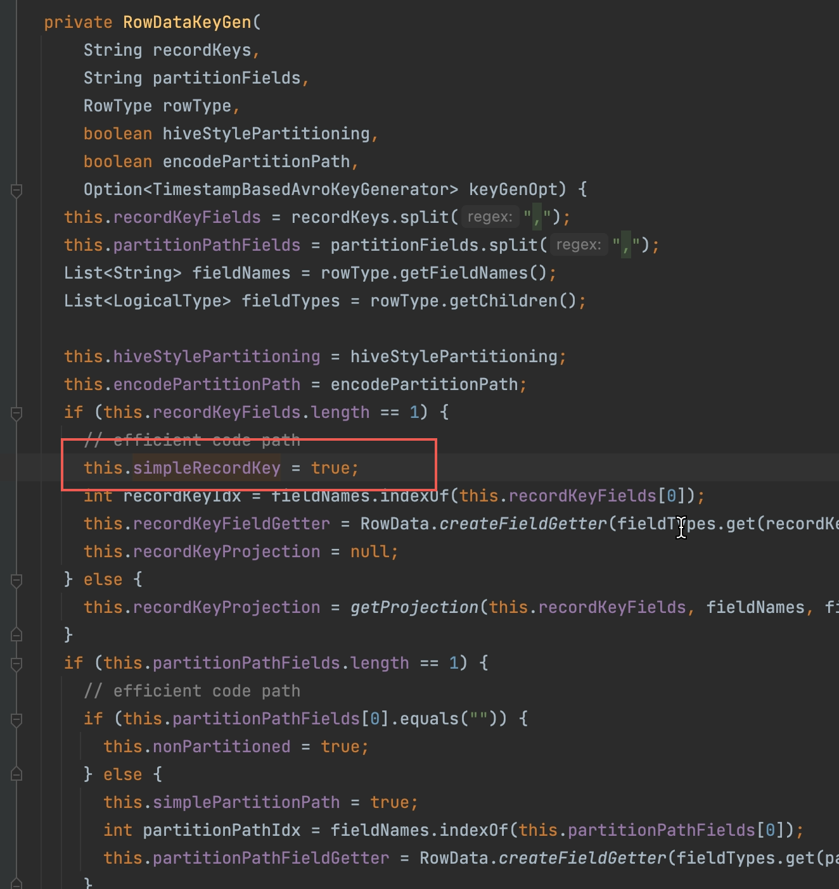Select the private keyword
Viewport: 839px width, 889px height.
point(78,22)
